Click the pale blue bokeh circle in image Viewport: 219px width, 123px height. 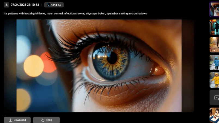coord(23,45)
